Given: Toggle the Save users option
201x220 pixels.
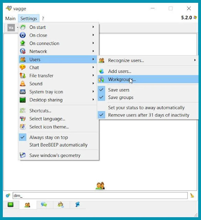Looking at the screenshot, I should tap(148, 90).
